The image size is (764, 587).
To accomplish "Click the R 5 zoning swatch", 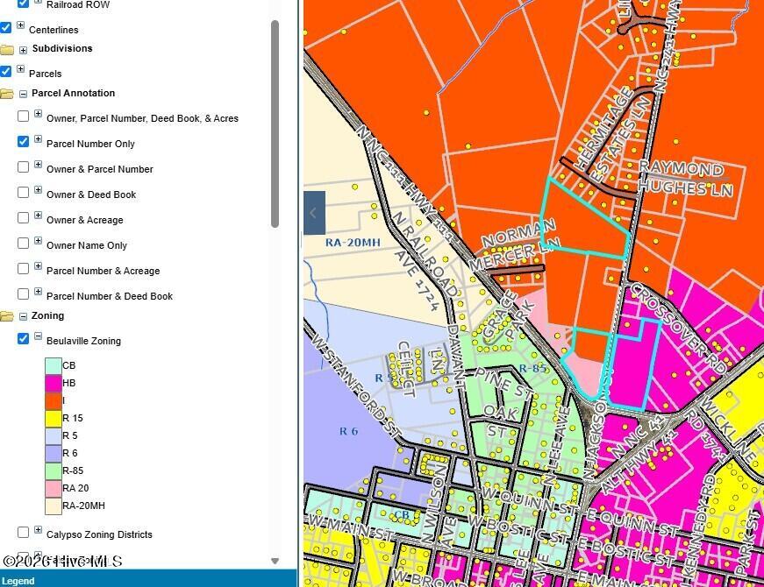I will [x=54, y=435].
